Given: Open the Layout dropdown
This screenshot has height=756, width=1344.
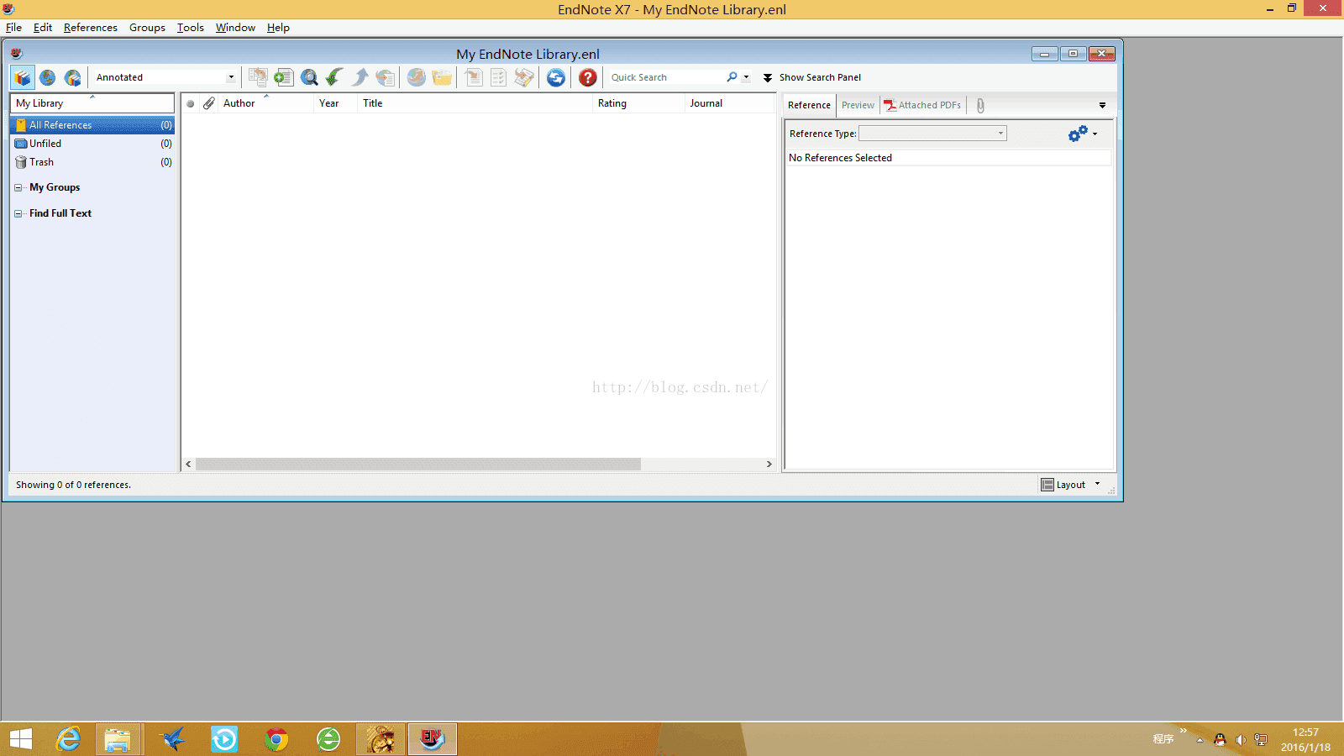Looking at the screenshot, I should click(1070, 485).
